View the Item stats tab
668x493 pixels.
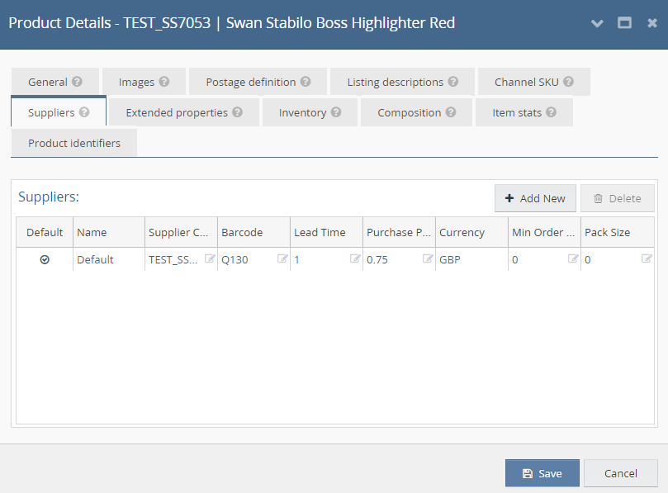point(524,112)
